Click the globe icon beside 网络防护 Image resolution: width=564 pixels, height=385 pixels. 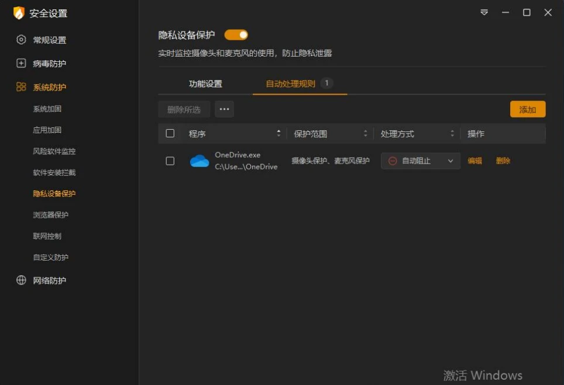[21, 280]
